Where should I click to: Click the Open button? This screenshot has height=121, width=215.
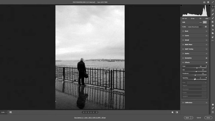187,118
